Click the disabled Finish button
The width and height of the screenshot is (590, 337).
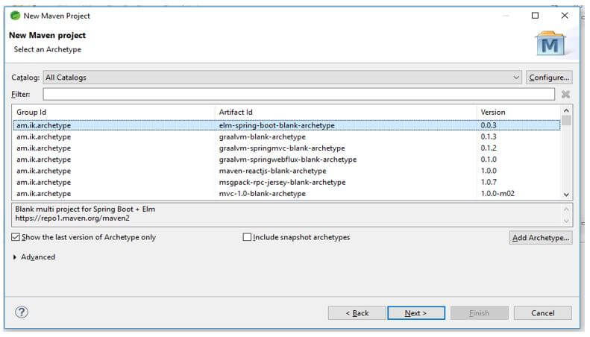click(480, 313)
